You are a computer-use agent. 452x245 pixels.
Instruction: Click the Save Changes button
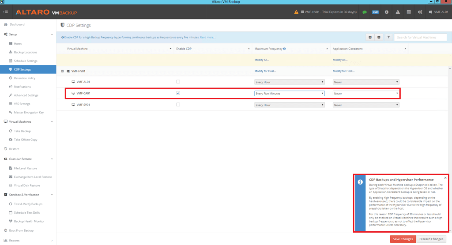coord(402,239)
